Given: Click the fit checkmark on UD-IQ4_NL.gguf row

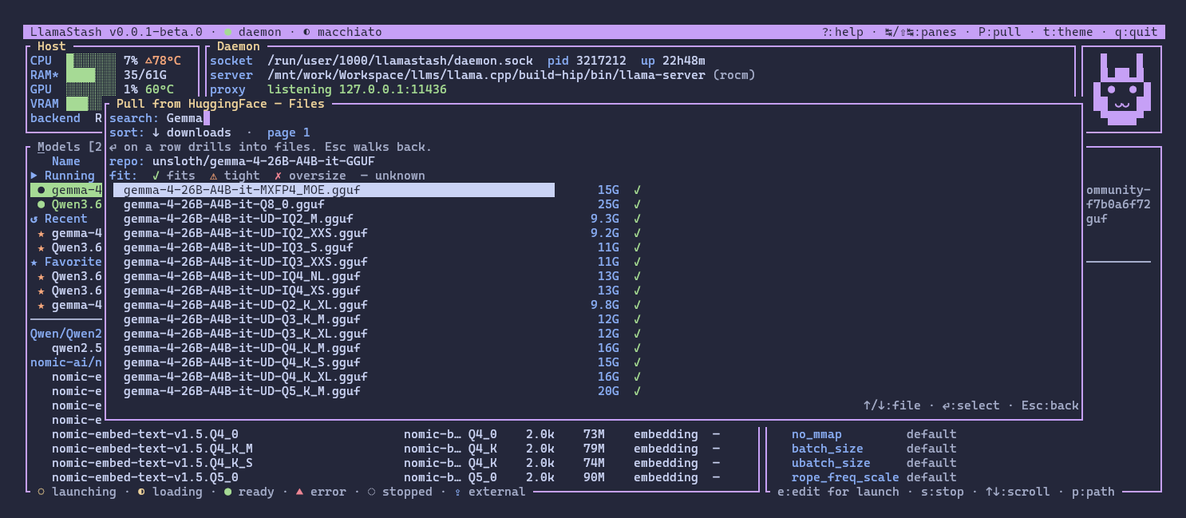Looking at the screenshot, I should point(637,276).
